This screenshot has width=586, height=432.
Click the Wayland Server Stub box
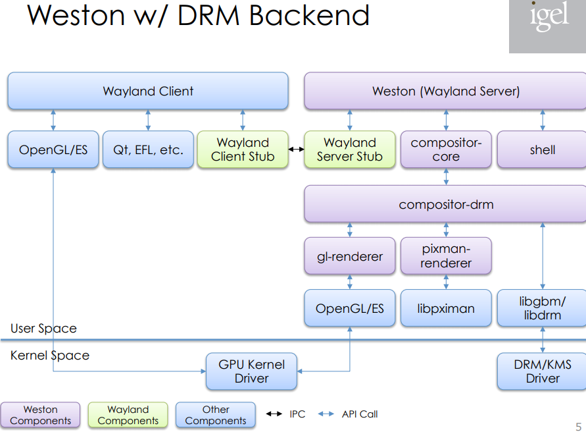point(349,149)
